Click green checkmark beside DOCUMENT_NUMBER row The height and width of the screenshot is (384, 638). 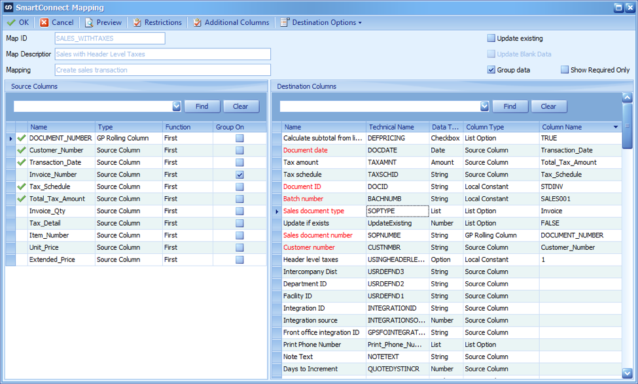22,138
